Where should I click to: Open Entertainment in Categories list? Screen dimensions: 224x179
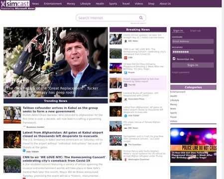click(x=178, y=92)
